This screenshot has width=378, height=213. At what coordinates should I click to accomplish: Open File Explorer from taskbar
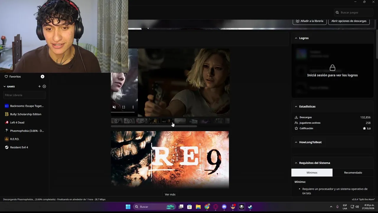[x=198, y=207]
